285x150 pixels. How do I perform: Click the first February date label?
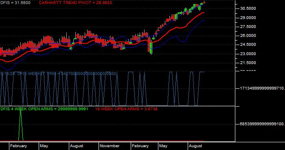(18, 146)
